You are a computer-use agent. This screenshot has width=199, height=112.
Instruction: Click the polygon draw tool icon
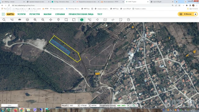click(x=97, y=20)
